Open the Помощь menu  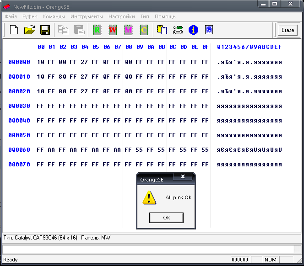pos(165,16)
